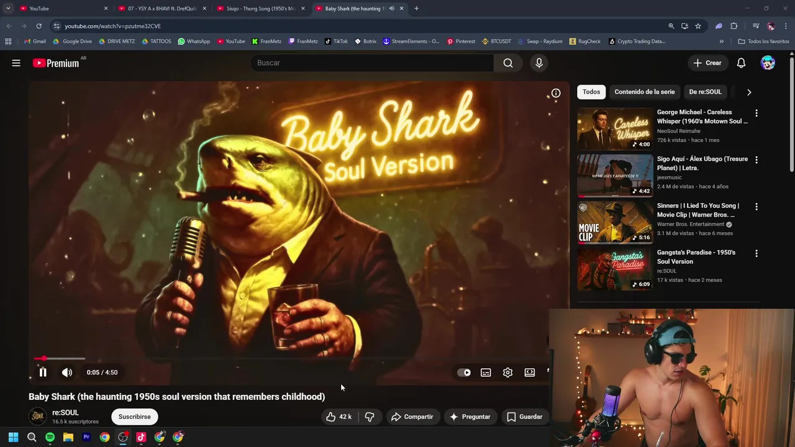Open options for Sigo Aquí video
Viewport: 795px width, 447px height.
[x=756, y=160]
